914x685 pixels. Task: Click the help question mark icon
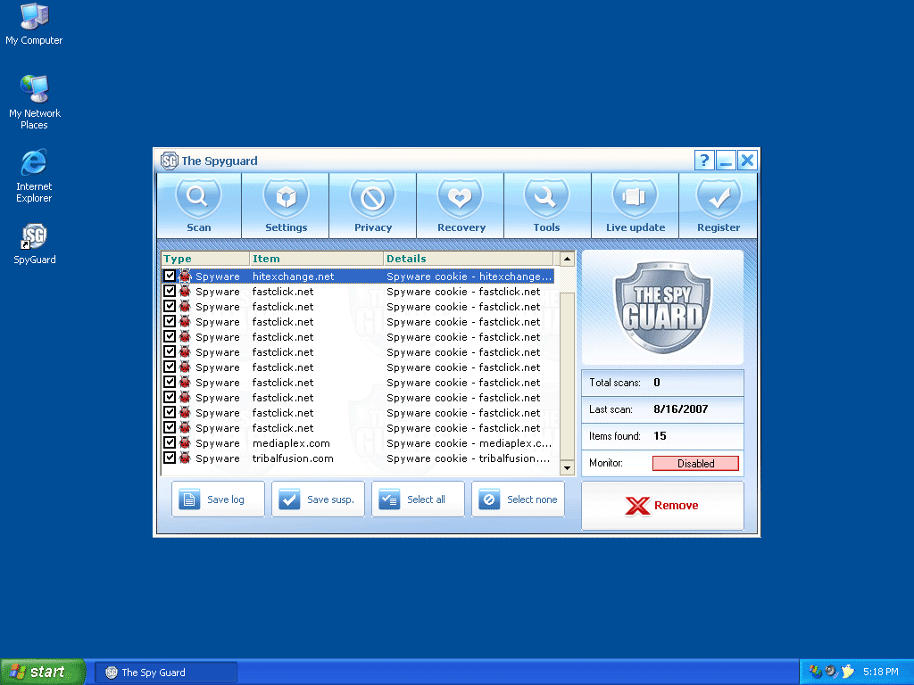[704, 161]
